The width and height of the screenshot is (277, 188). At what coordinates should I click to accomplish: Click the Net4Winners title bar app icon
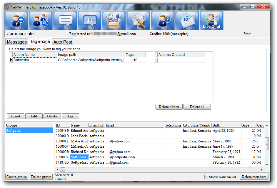(7, 7)
